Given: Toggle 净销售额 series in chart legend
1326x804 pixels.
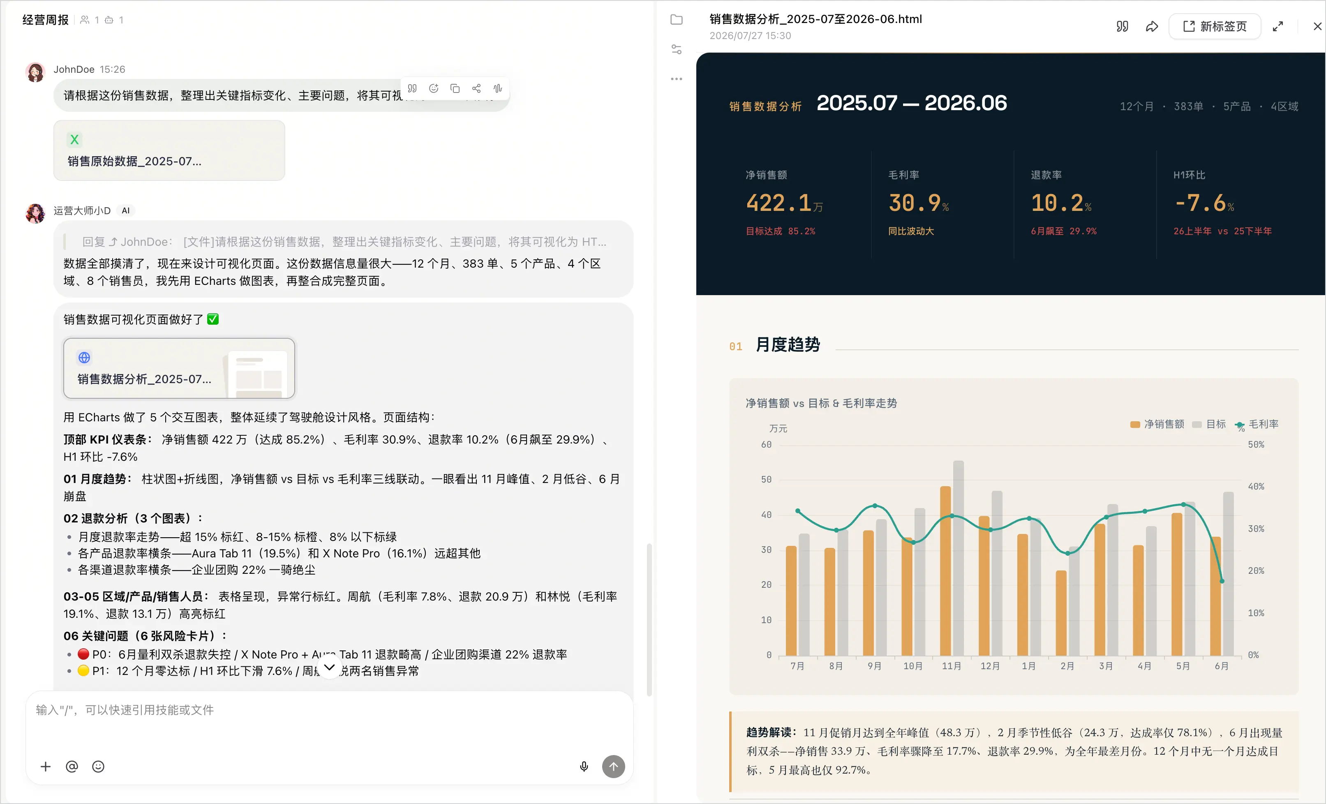Looking at the screenshot, I should [1157, 424].
